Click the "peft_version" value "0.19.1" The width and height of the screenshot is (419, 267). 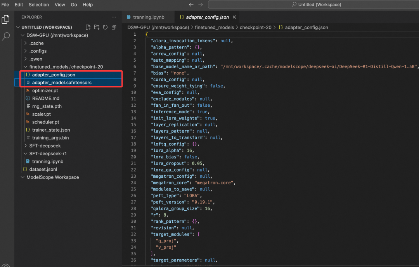[x=202, y=202]
